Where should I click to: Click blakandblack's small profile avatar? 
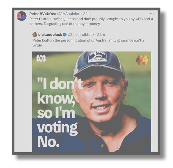click(35, 35)
